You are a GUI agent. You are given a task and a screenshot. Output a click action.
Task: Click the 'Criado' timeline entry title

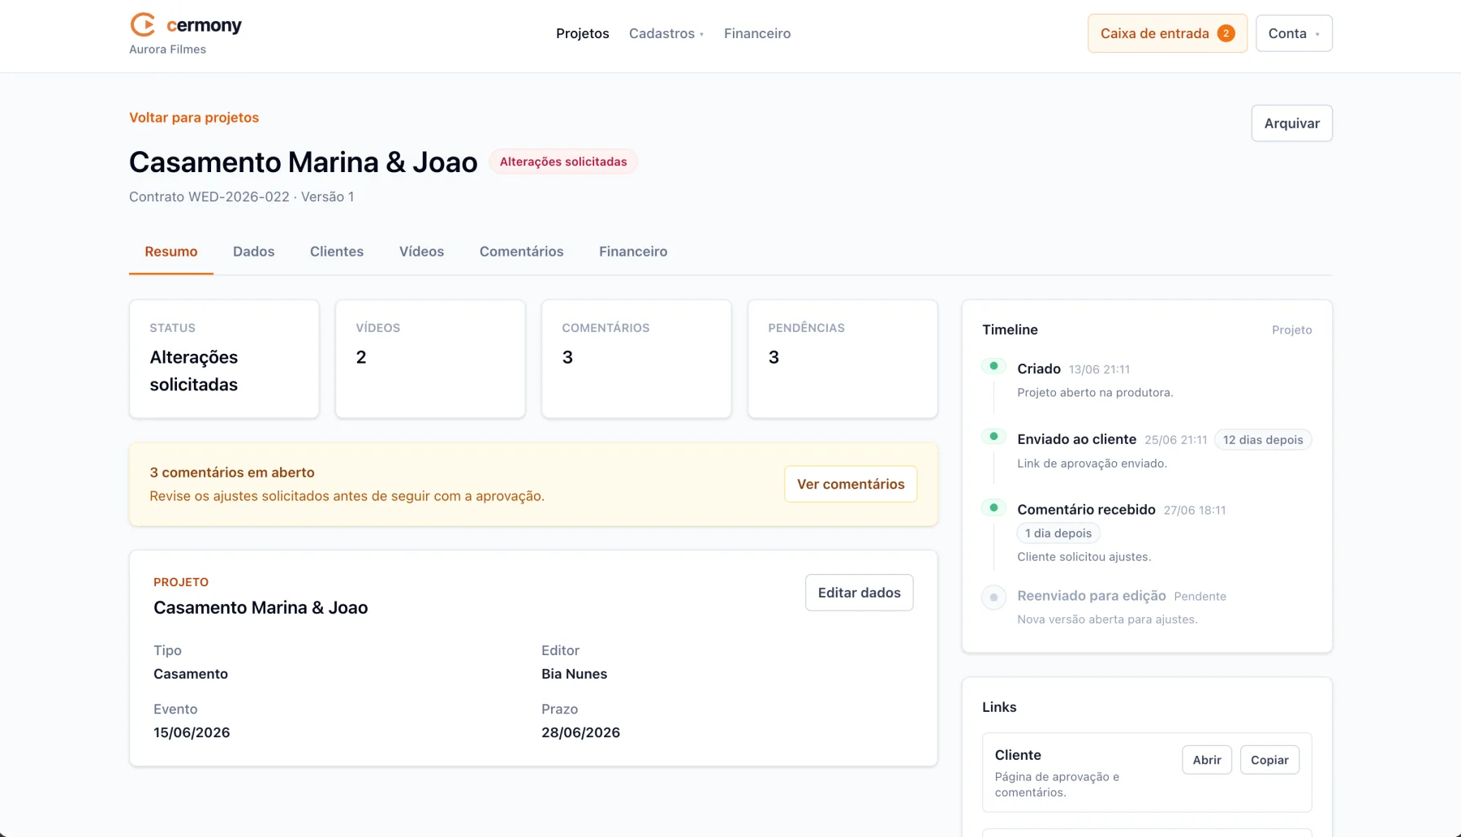[1039, 369]
